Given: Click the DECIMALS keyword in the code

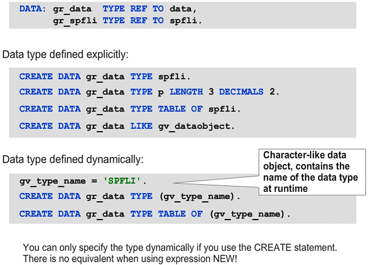Looking at the screenshot, I should pos(241,91).
